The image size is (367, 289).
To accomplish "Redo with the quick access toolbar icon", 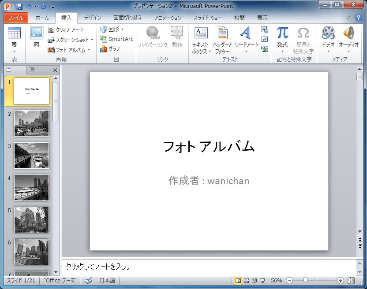I will pos(43,7).
